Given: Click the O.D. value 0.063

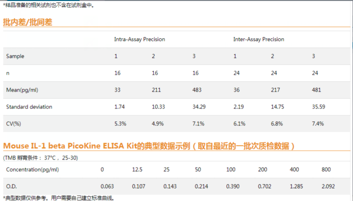Looking at the screenshot, I should point(107,186).
